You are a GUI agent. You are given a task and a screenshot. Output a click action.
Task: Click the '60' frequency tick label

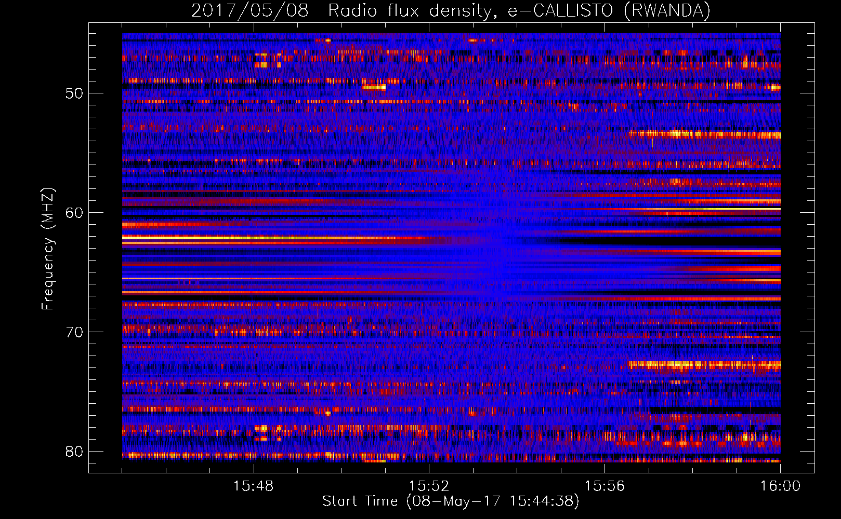(x=74, y=213)
